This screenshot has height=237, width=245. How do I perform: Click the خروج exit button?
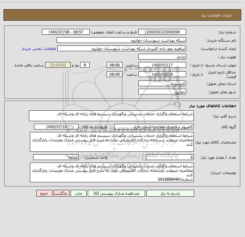point(44,193)
